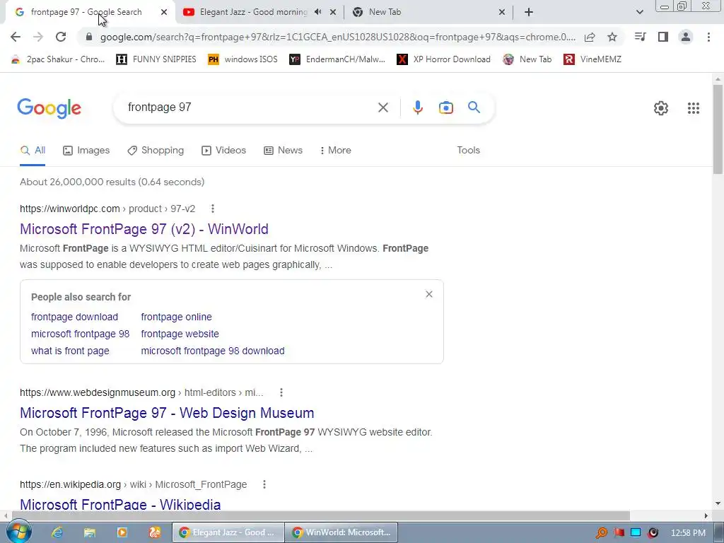
Task: Search for microsoft frontpage 98 suggestion
Action: (81, 334)
